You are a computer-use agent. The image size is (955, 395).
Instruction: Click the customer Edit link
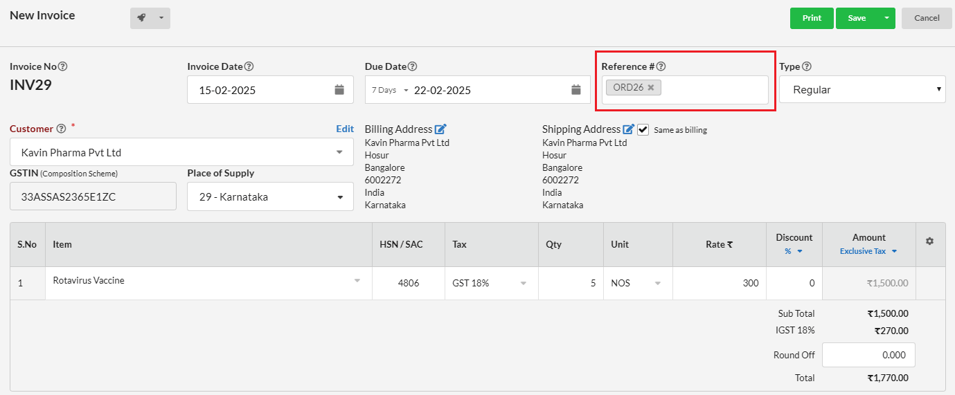point(345,129)
